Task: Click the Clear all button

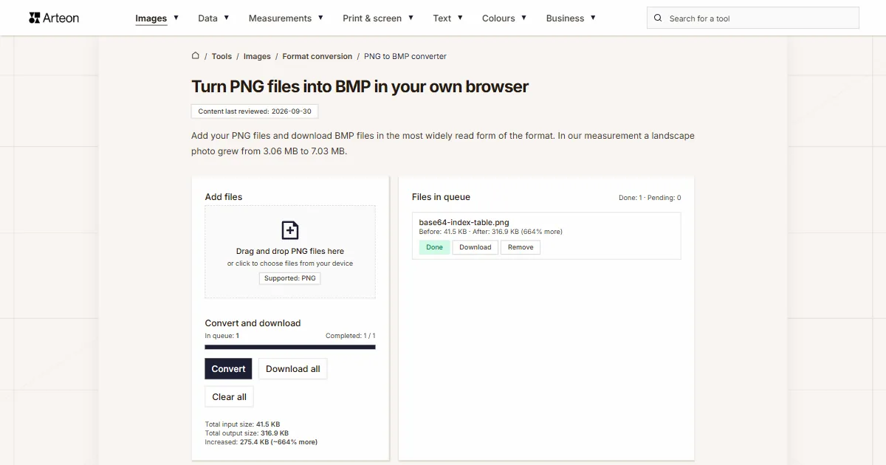Action: (230, 396)
